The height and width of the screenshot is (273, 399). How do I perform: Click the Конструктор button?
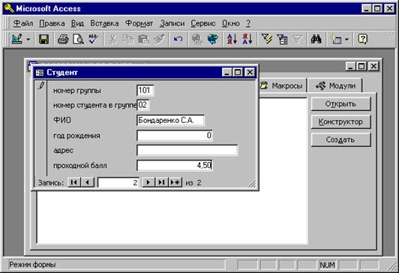click(x=340, y=121)
